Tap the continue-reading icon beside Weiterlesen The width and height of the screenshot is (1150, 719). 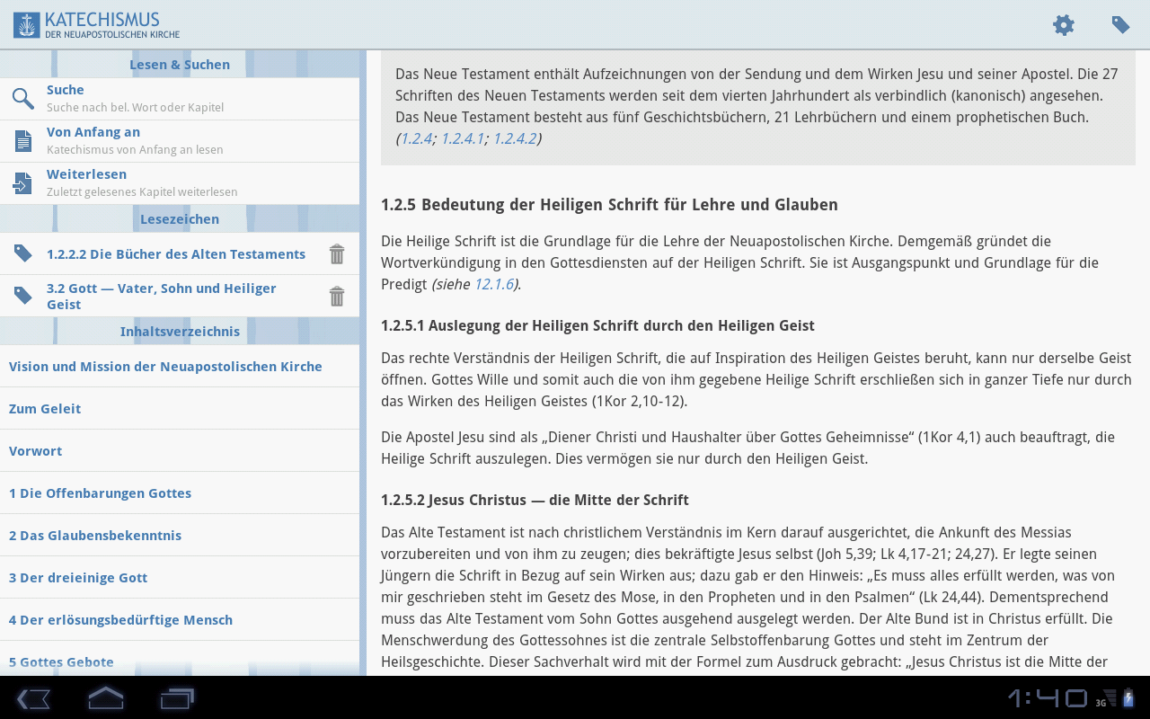click(22, 182)
